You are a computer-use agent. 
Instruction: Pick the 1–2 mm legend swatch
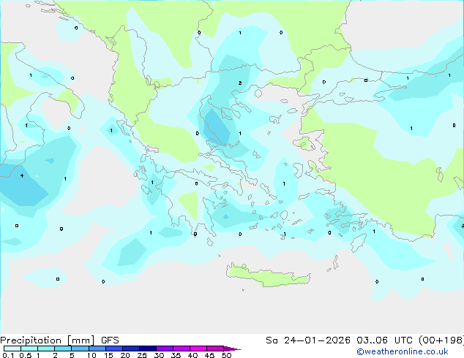click(46, 349)
